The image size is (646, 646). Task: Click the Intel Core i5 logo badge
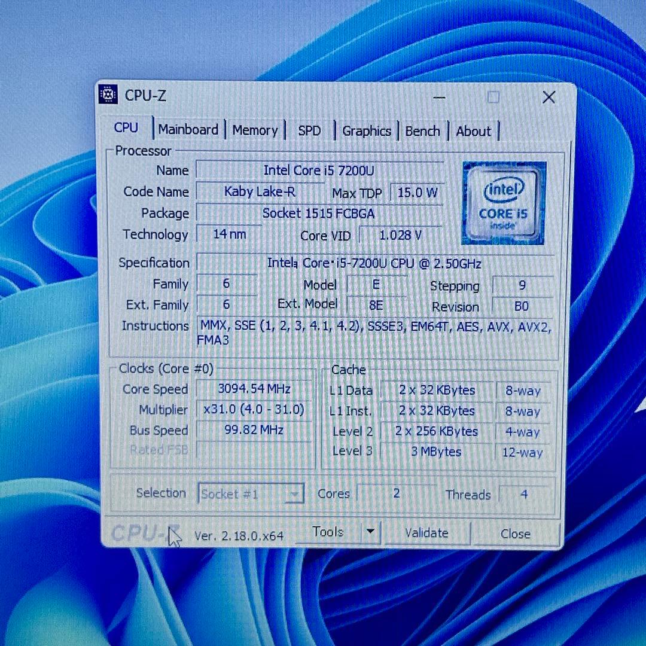point(504,203)
